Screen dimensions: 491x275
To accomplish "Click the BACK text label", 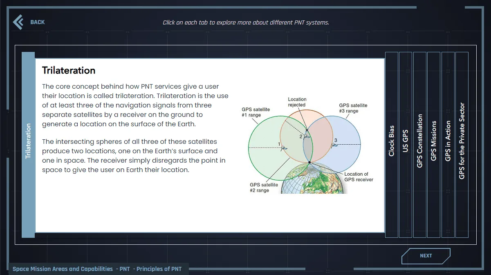I will (38, 22).
